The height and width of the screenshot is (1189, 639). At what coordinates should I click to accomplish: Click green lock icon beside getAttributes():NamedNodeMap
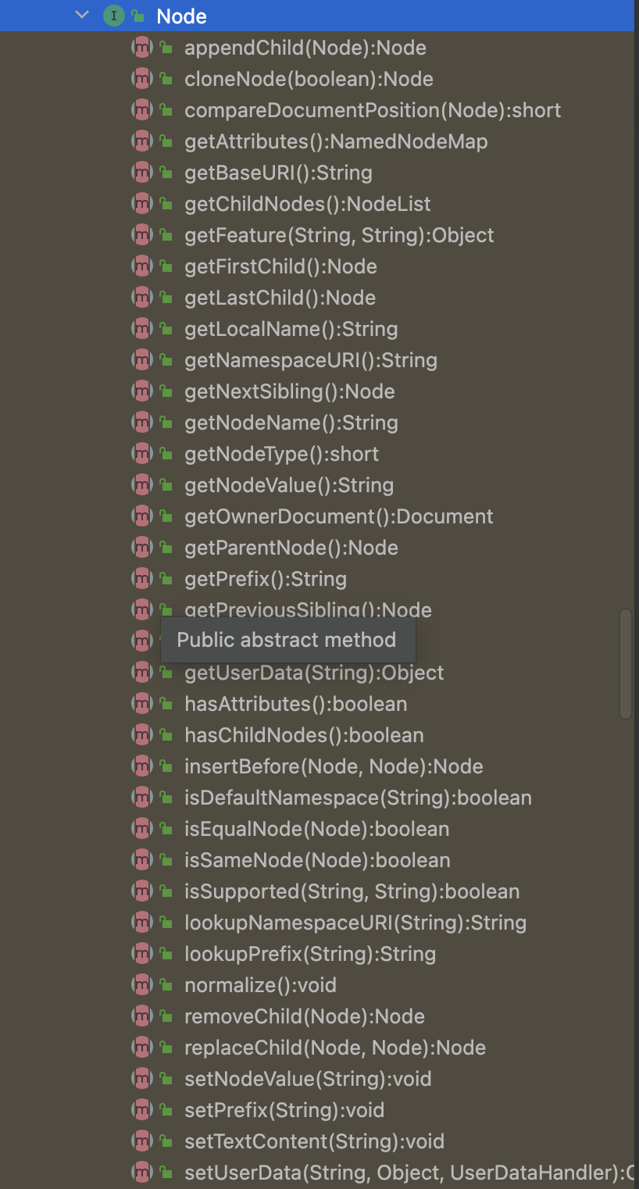click(166, 141)
